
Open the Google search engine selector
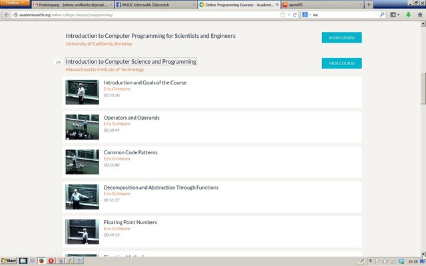click(306, 15)
